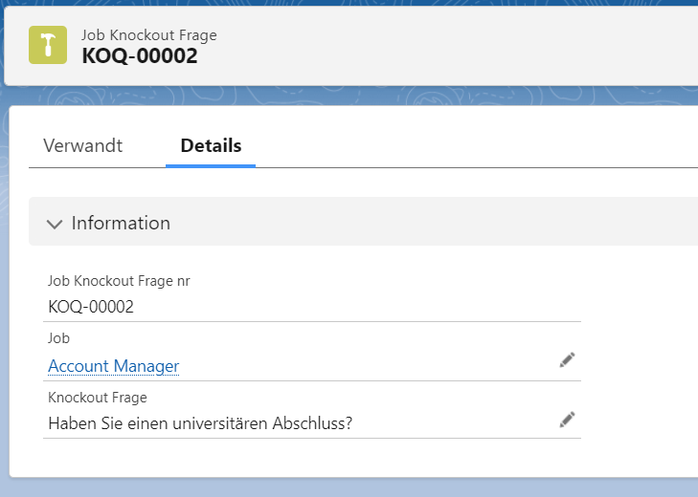Collapse the Information section using its chevron
Screen dimensions: 698x497
tap(55, 224)
